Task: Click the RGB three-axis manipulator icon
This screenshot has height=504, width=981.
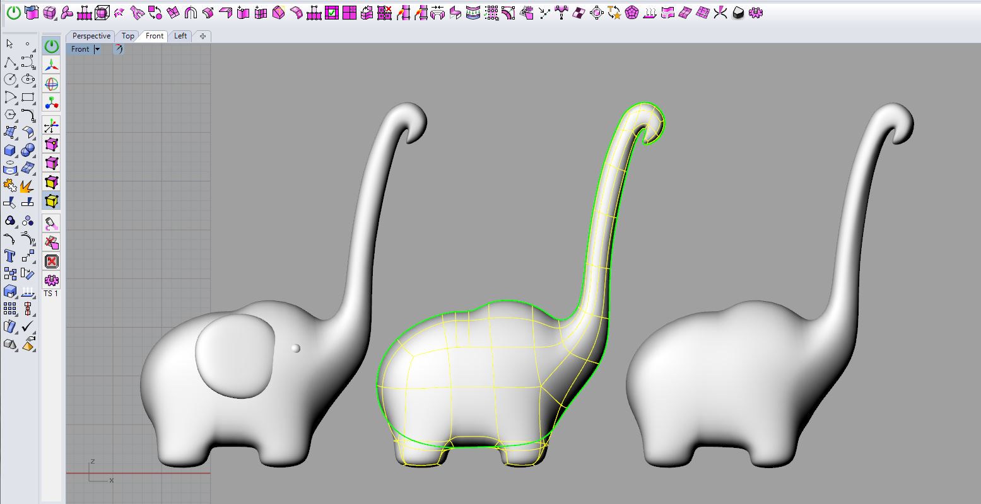Action: [x=52, y=65]
